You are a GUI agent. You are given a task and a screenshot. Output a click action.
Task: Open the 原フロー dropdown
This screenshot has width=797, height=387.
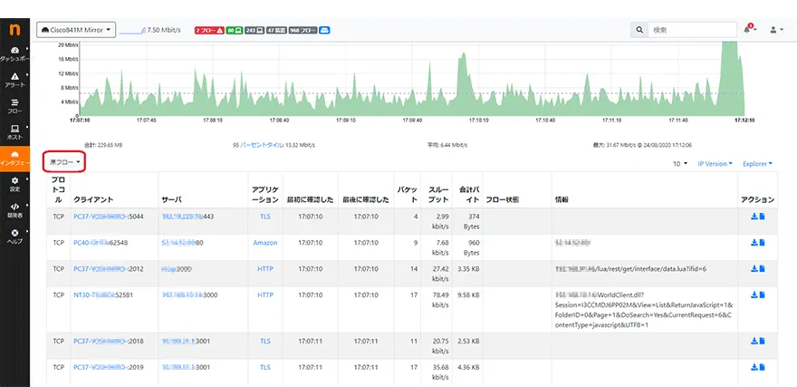[64, 161]
